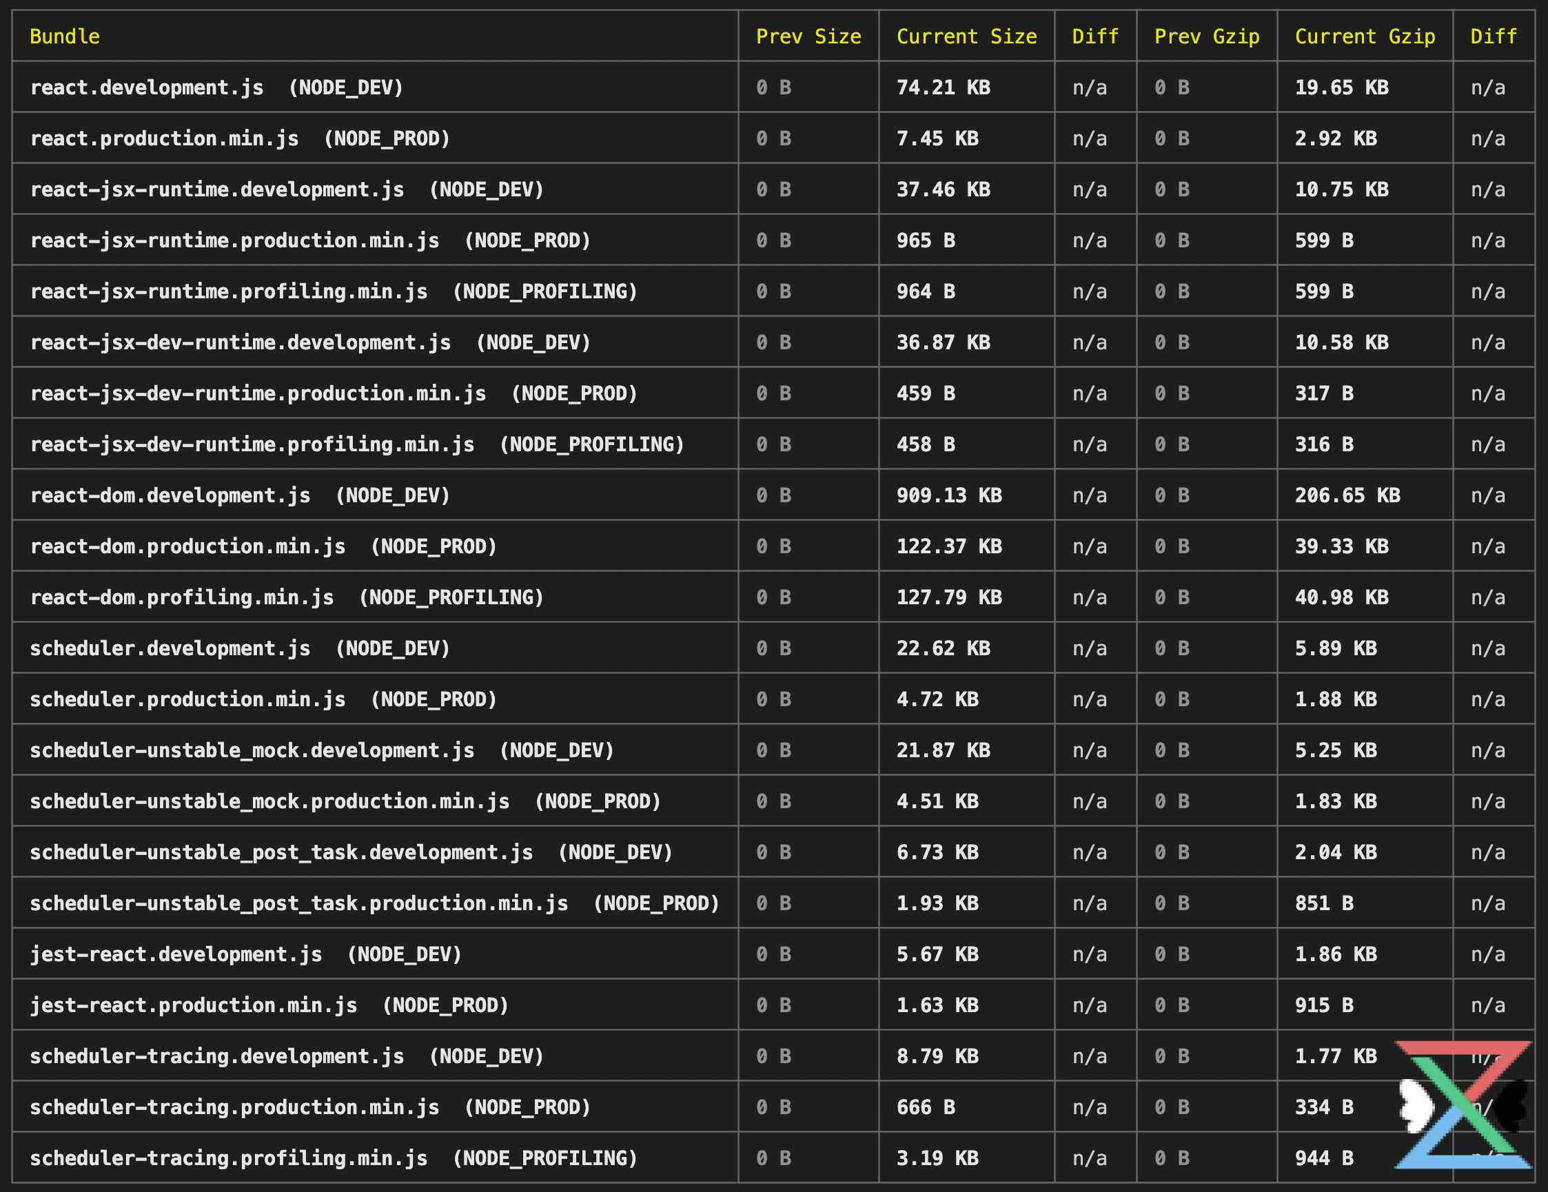1548x1192 pixels.
Task: Click the 7.45 KB current size value
Action: tap(938, 138)
